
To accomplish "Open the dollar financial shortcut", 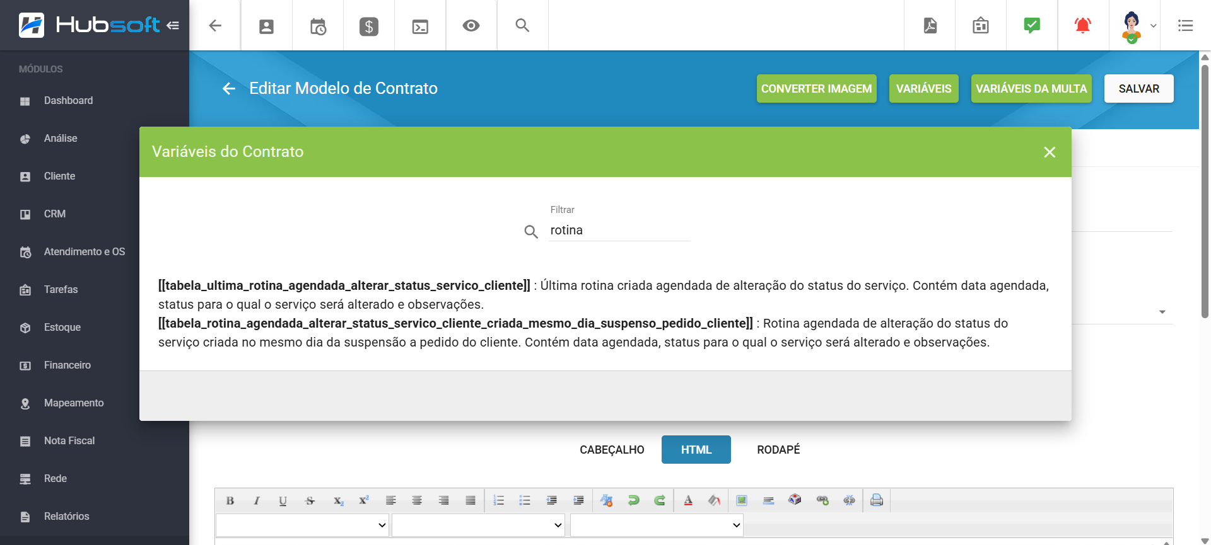I will 369,26.
